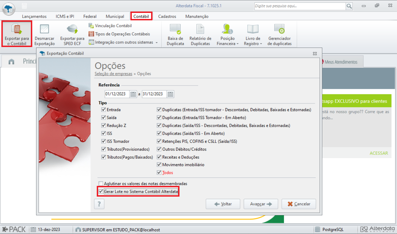Open the Manutenção tab

tap(197, 16)
